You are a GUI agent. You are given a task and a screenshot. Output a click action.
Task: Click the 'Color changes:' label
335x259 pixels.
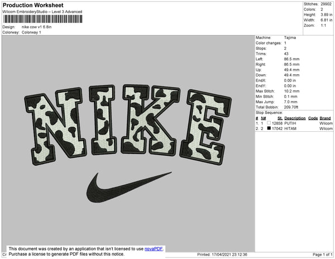[269, 43]
